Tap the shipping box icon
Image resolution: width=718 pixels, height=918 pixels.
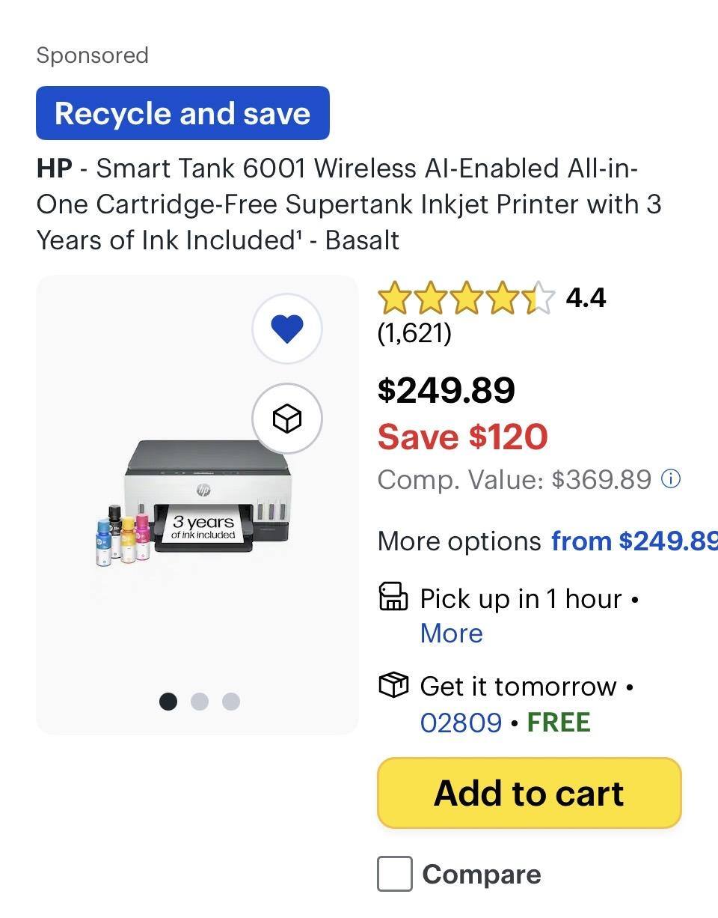coord(393,685)
